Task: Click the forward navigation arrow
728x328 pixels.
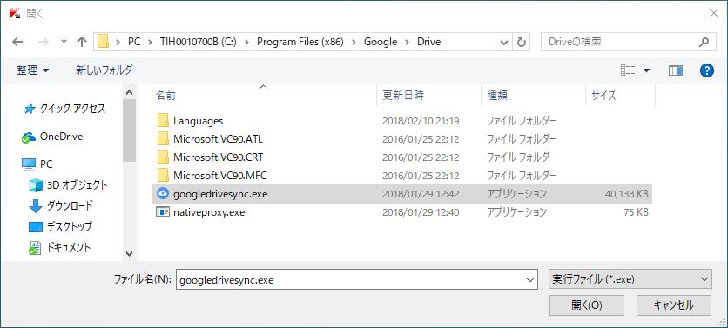Action: click(x=44, y=43)
